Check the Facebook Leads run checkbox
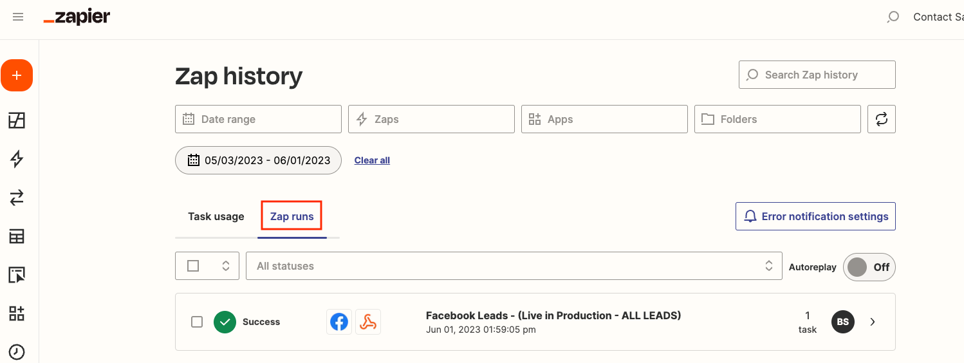 point(197,322)
